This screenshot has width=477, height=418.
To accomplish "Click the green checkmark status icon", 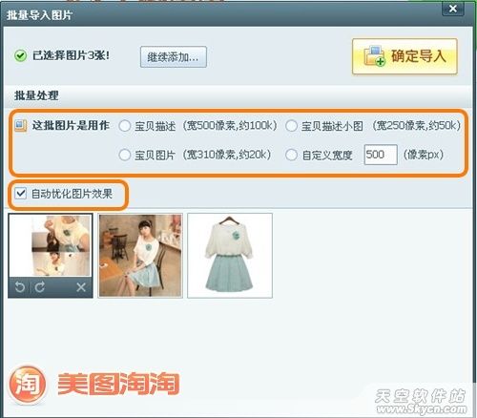I will tap(20, 56).
